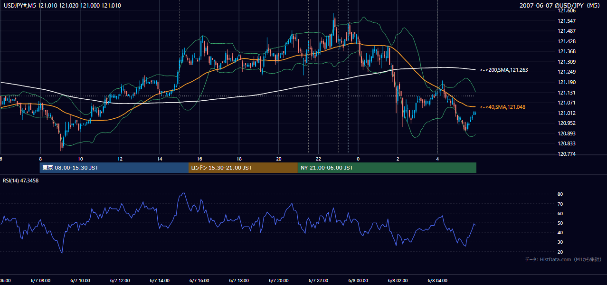This screenshot has height=285, width=607.
Task: Click hour tick 22 below the price chart
Action: pyautogui.click(x=319, y=159)
